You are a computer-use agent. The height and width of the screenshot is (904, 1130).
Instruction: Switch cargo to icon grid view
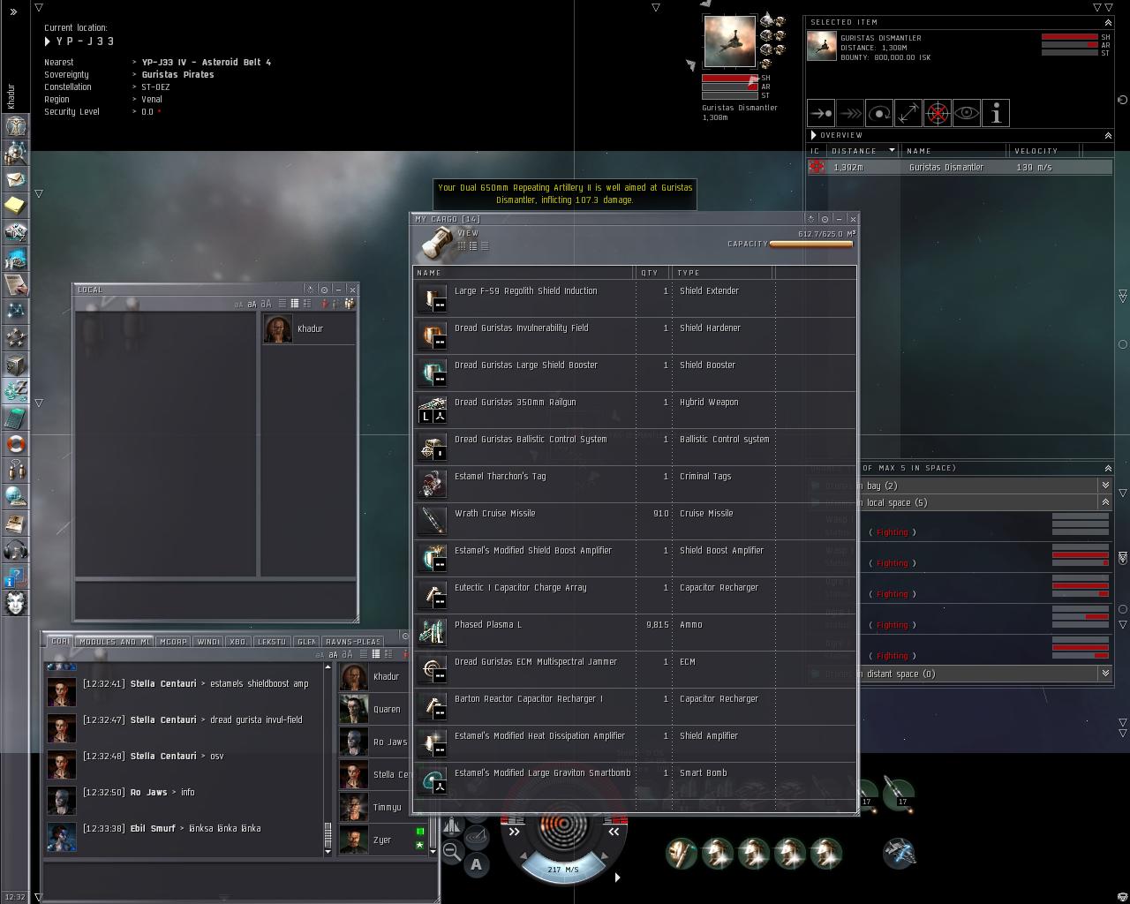[462, 245]
